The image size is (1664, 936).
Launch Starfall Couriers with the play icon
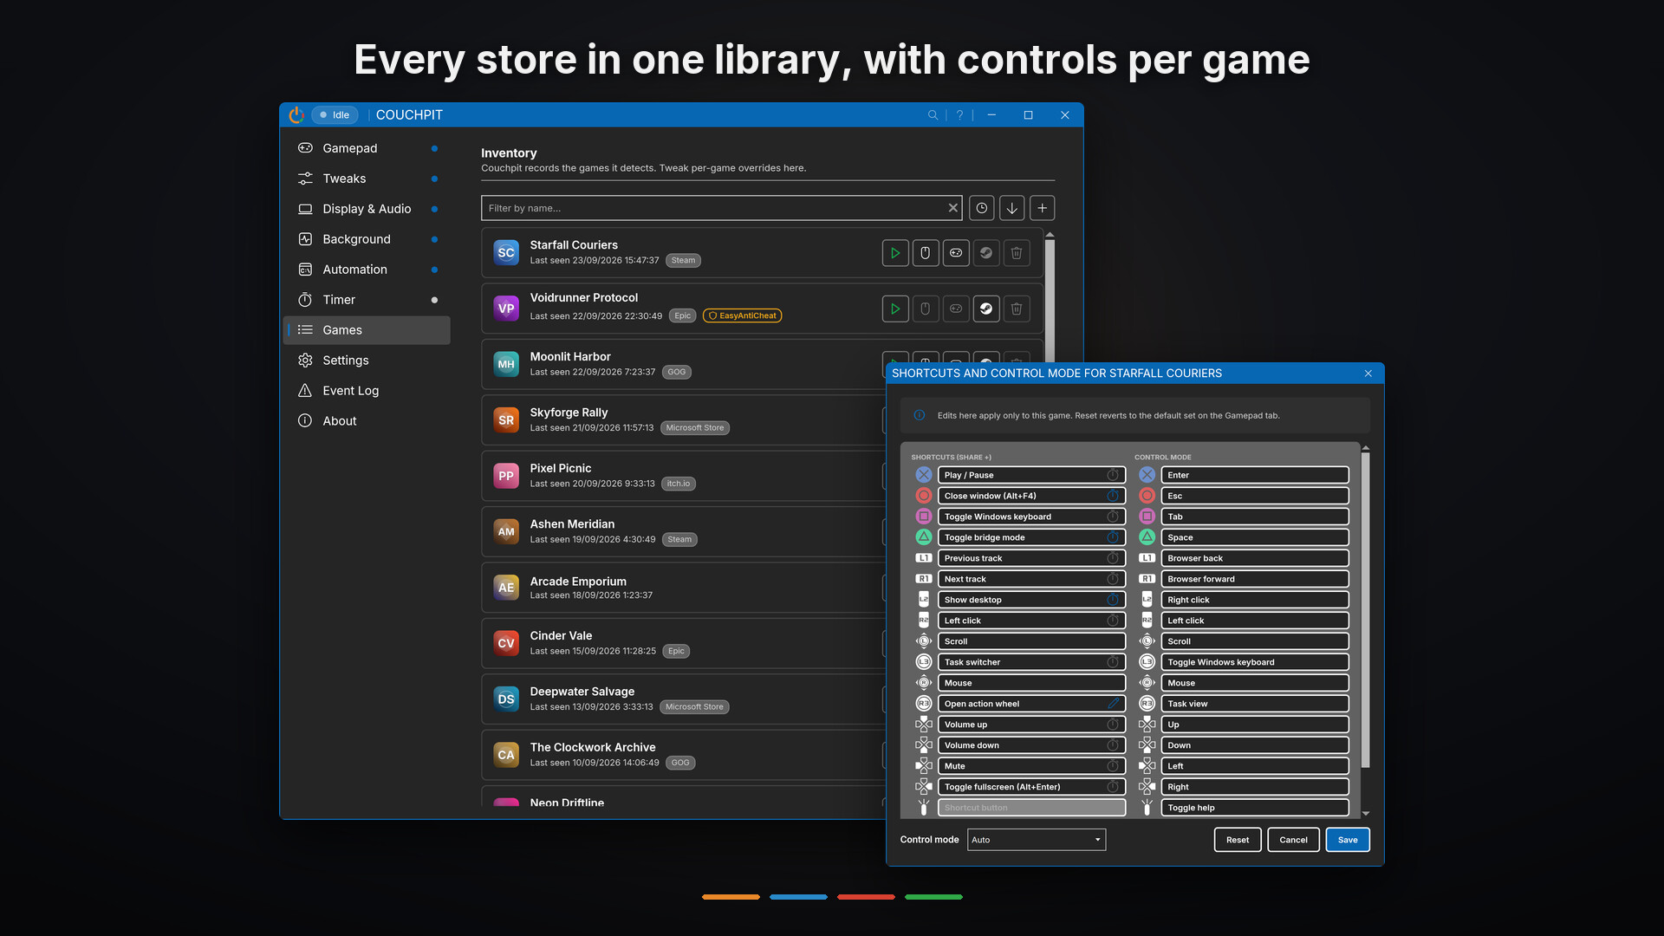[895, 253]
